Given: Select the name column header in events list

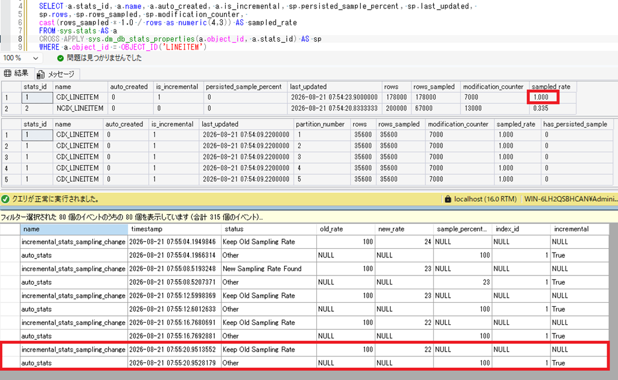Looking at the screenshot, I should click(x=74, y=229).
